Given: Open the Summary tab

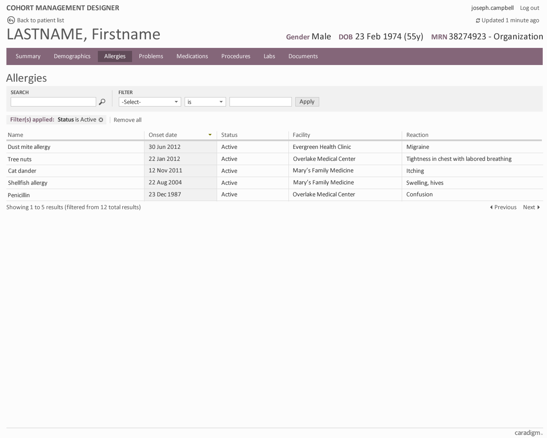Looking at the screenshot, I should pyautogui.click(x=28, y=56).
